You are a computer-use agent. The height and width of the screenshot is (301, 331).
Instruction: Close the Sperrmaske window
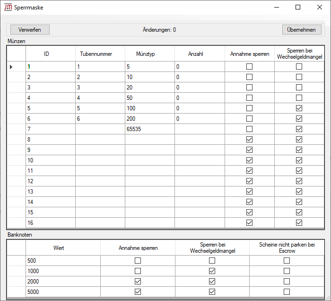[320, 8]
